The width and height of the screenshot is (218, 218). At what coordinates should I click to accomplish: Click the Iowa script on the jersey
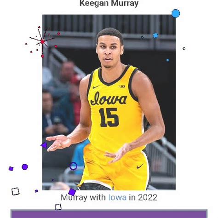[109, 98]
